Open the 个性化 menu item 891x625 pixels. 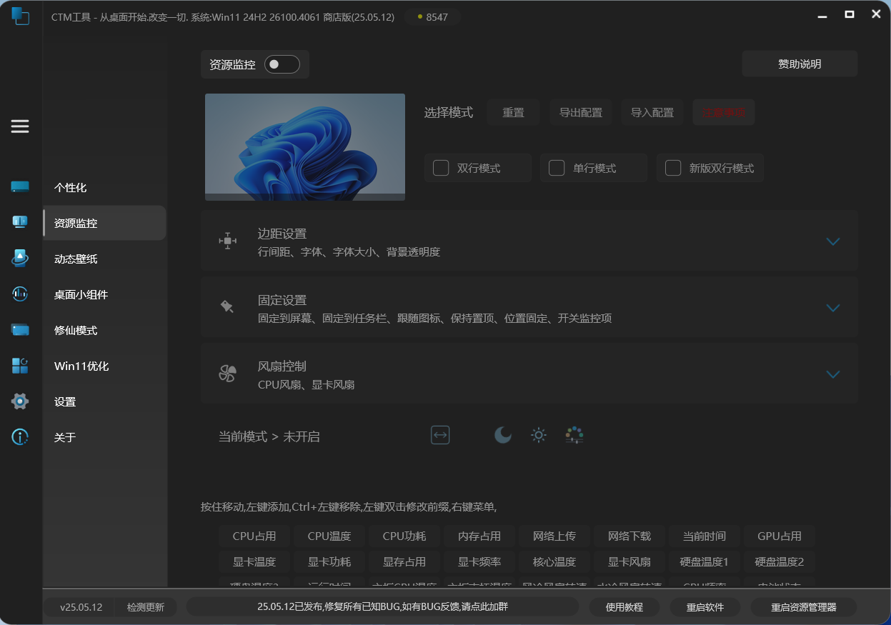pos(104,187)
